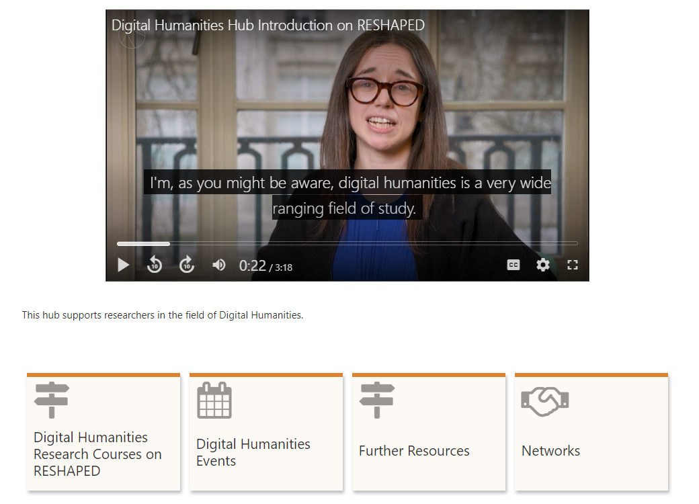Toggle closed captions CC button
Image resolution: width=699 pixels, height=504 pixels.
[x=513, y=265]
